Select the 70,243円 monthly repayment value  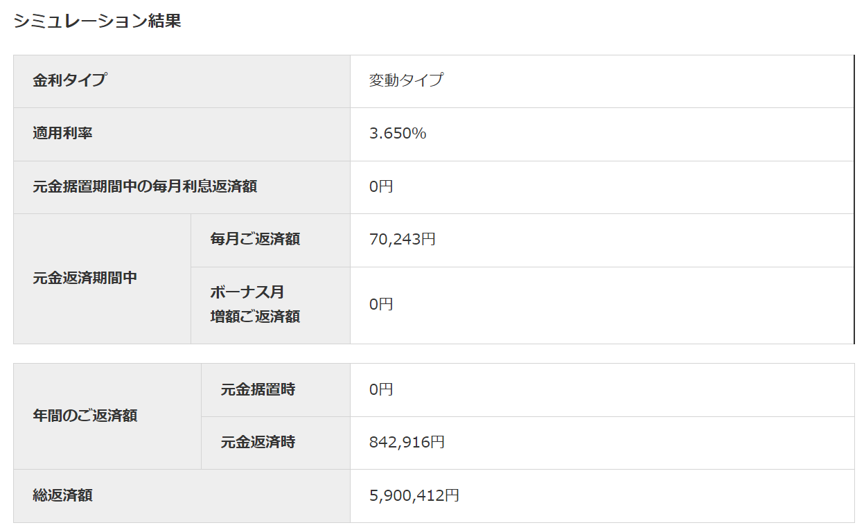(x=403, y=239)
